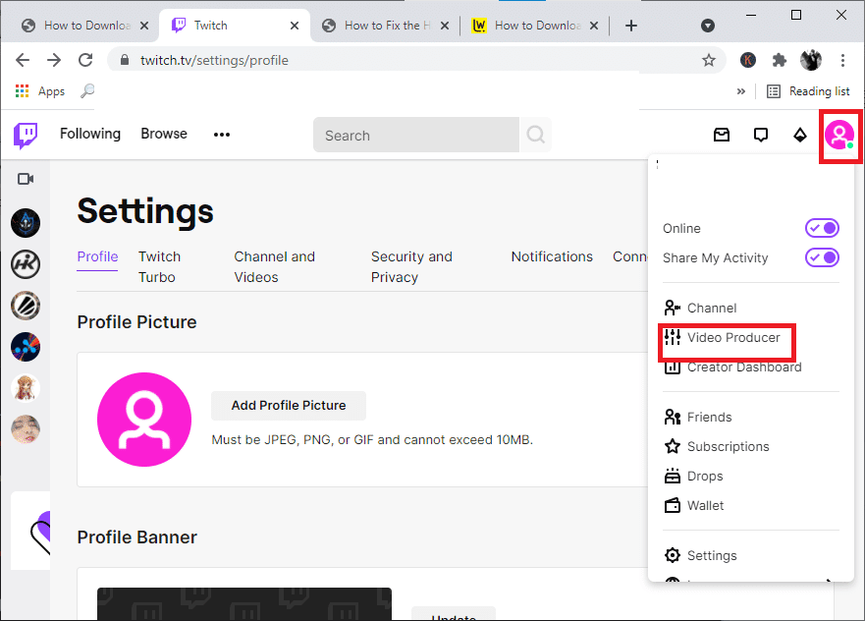865x621 pixels.
Task: Open the anime girl followed channel avatar
Action: coord(26,388)
